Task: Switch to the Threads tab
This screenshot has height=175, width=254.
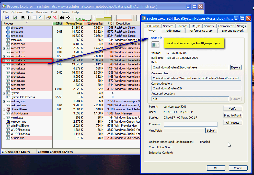Action: (182, 26)
